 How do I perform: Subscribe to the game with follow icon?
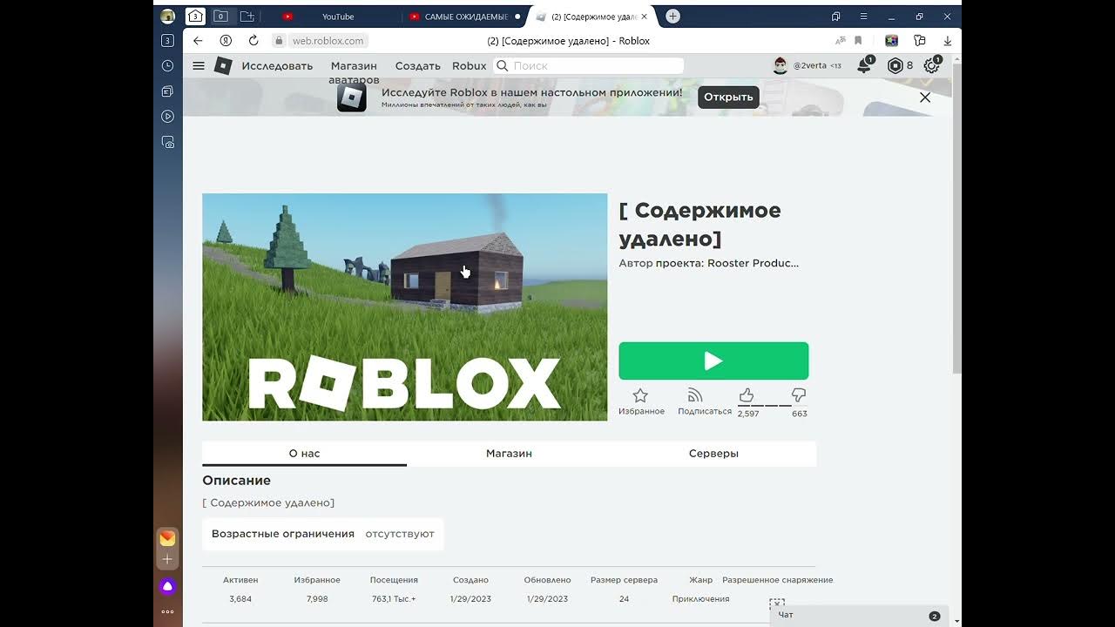pyautogui.click(x=694, y=395)
